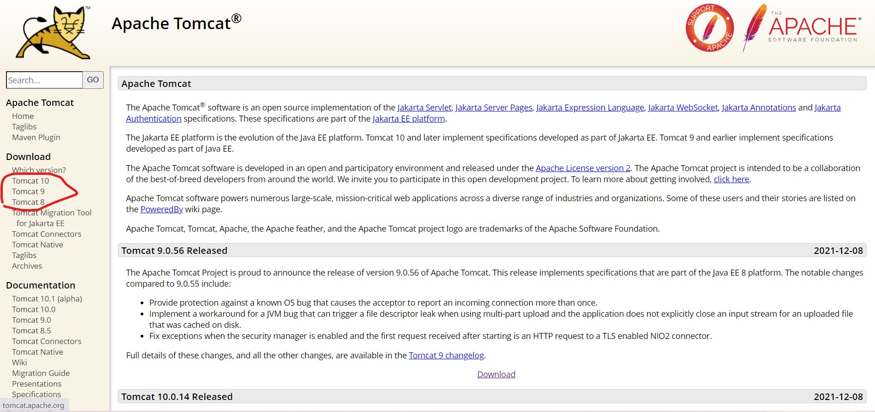
Task: Follow the 'click here' get involved link
Action: 731,179
